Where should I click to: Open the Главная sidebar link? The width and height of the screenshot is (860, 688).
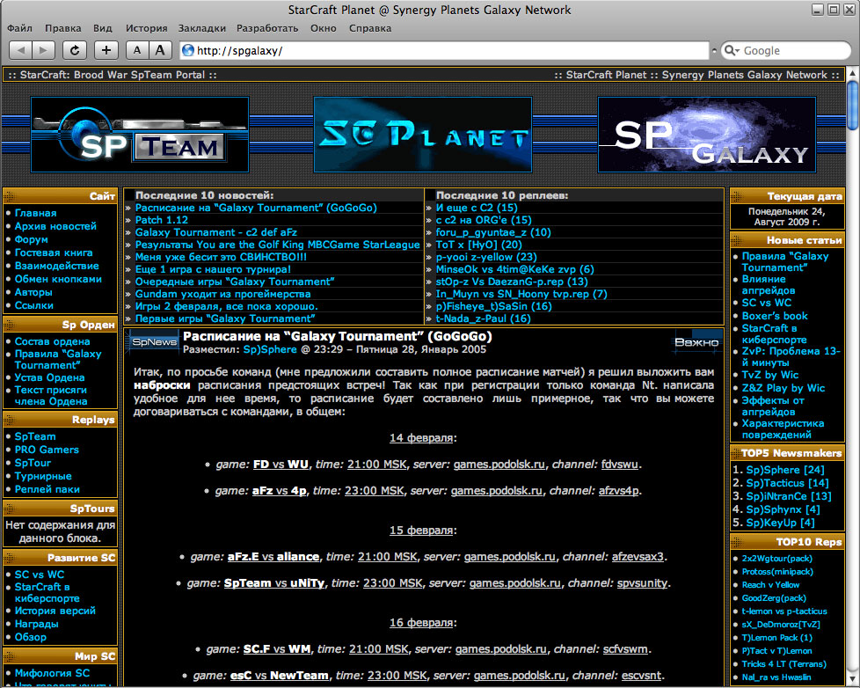[x=36, y=213]
